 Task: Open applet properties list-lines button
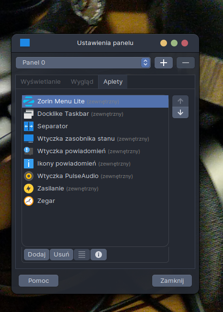tap(82, 255)
